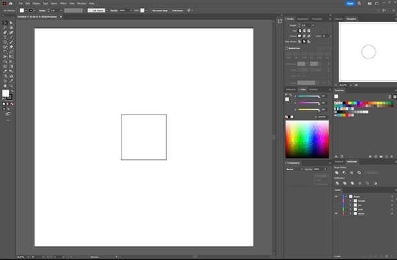Click the Unite shape mode icon

338,172
